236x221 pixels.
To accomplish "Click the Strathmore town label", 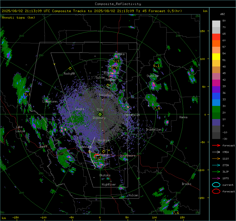I will pos(127,156).
